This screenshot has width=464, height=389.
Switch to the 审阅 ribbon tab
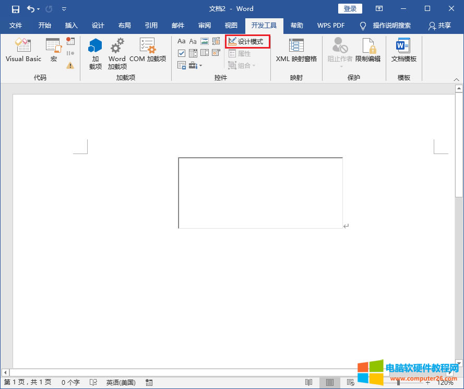point(204,25)
